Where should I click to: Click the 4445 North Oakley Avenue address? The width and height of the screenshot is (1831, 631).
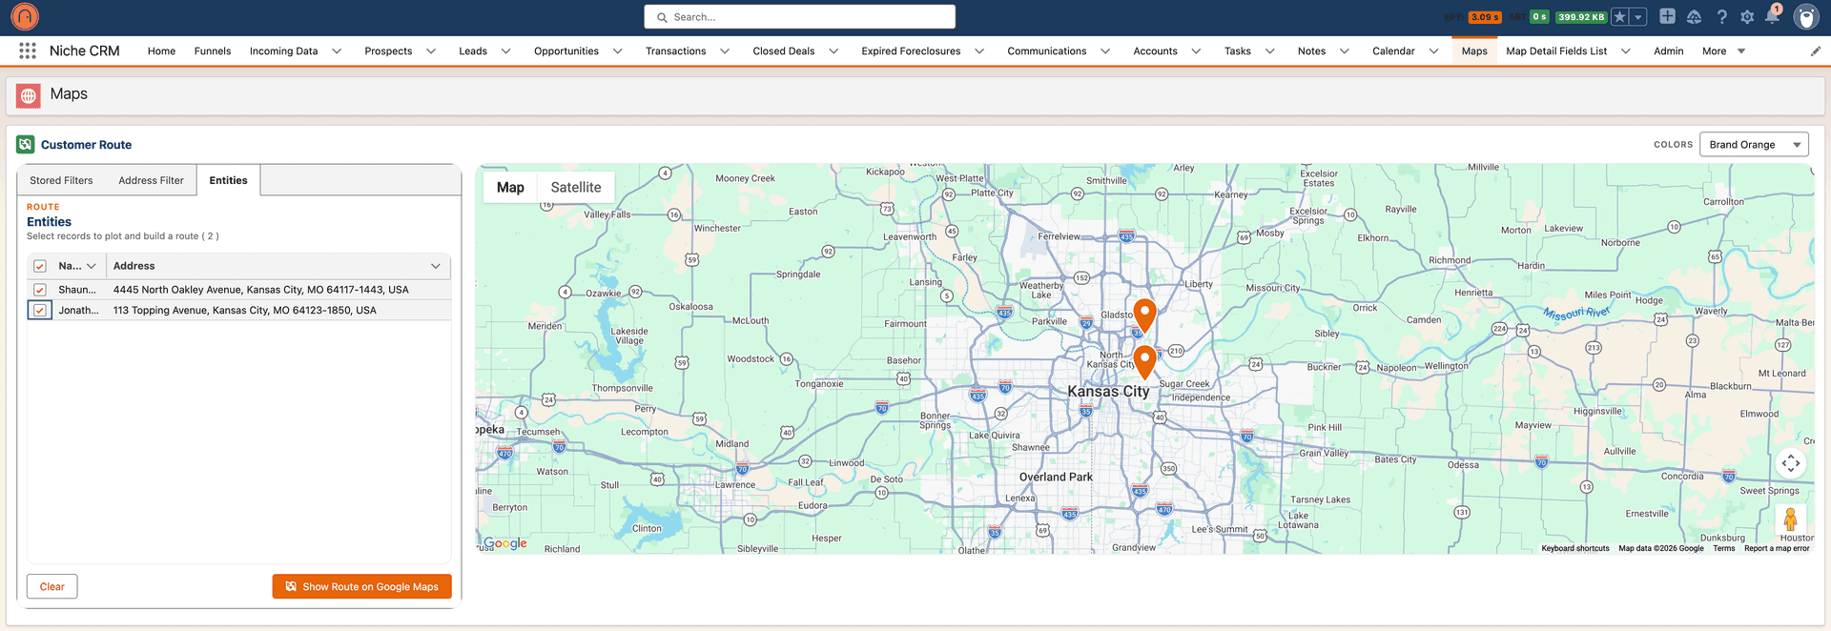pyautogui.click(x=260, y=289)
